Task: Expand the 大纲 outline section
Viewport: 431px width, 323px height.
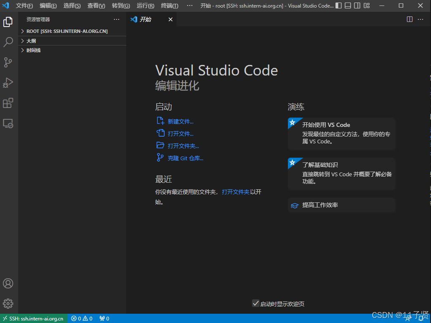Action: click(x=72, y=41)
